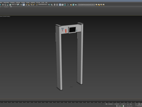This screenshot has width=142, height=107.
Task: Click the Y coordinate field
Action: click(117, 104)
